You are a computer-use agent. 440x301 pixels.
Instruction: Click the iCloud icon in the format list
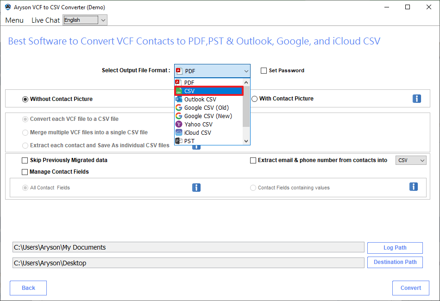tap(179, 132)
